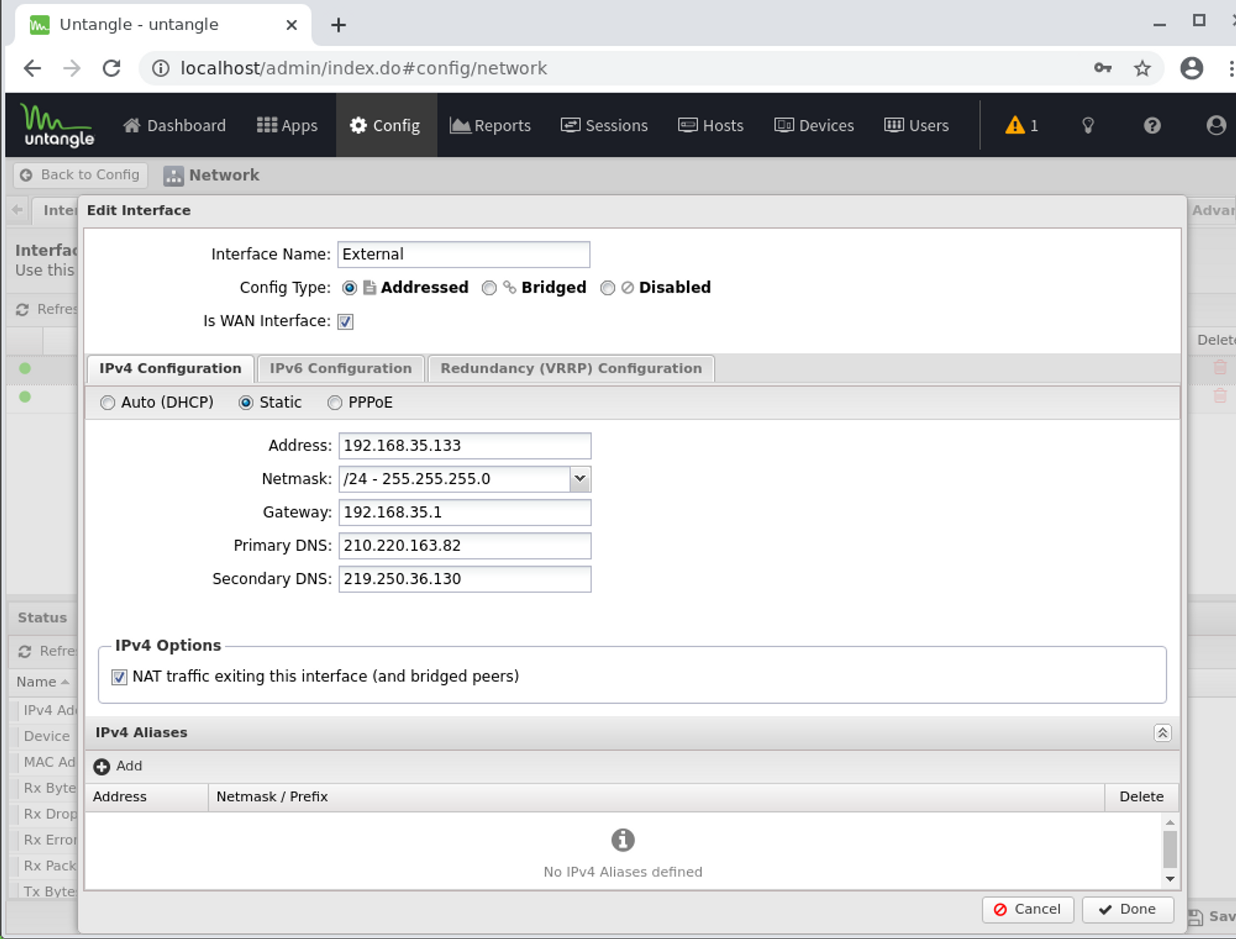This screenshot has height=939, width=1236.
Task: Open the Reports menu
Action: 490,125
